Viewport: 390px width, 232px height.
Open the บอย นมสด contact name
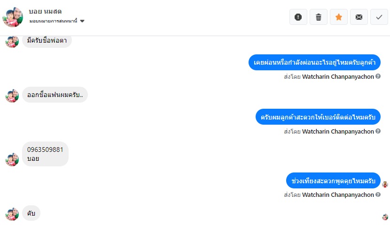click(45, 11)
